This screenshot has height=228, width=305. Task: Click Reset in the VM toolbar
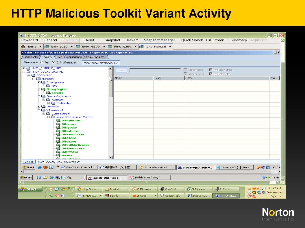(89, 40)
